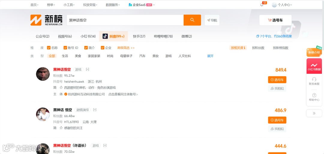Add 黑神话 悟空 (486.9) to 选号车
The height and width of the screenshot is (154, 324).
point(277,120)
